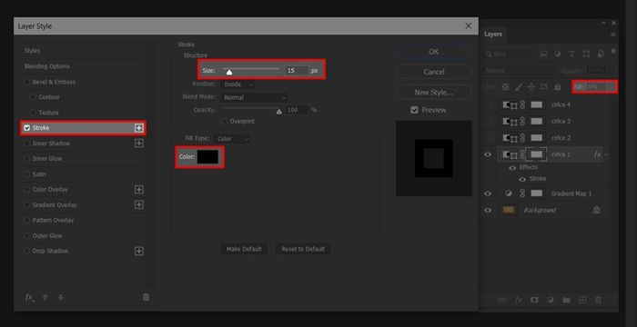This screenshot has width=637, height=327.
Task: Select Blending Options in the list
Action: [47, 66]
